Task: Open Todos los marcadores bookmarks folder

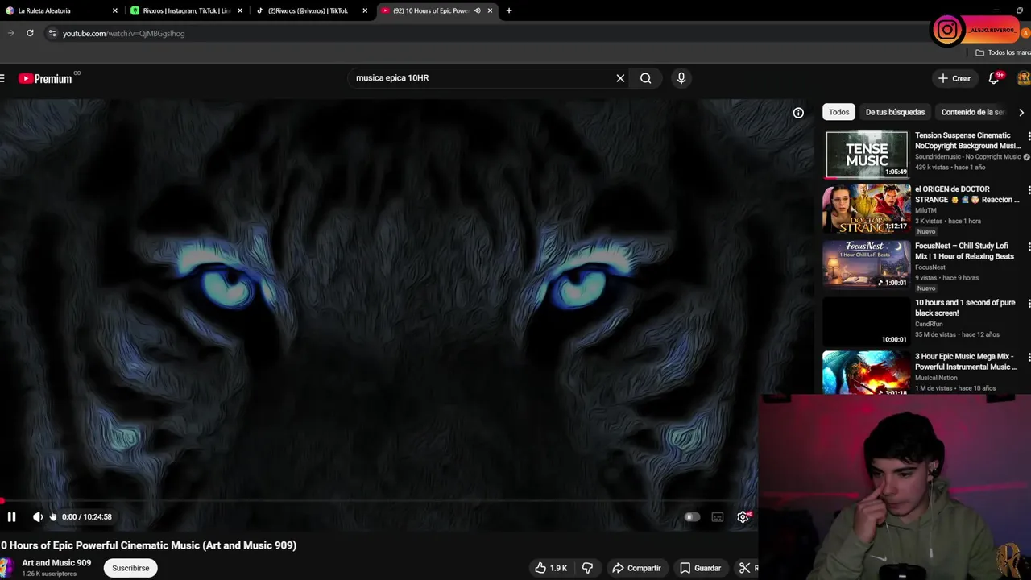Action: (x=1003, y=52)
